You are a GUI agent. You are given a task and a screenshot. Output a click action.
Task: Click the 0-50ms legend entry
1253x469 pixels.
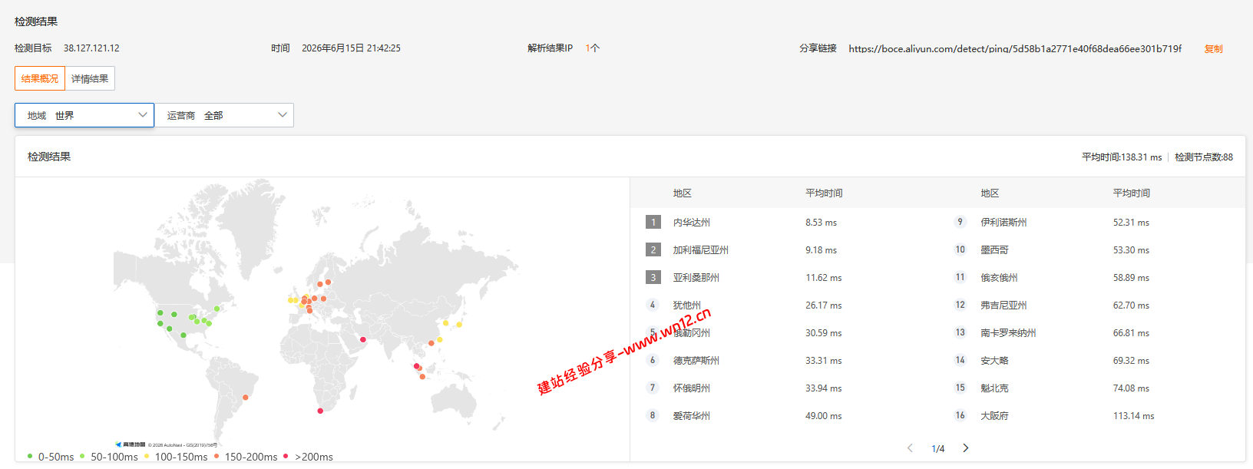click(x=51, y=457)
